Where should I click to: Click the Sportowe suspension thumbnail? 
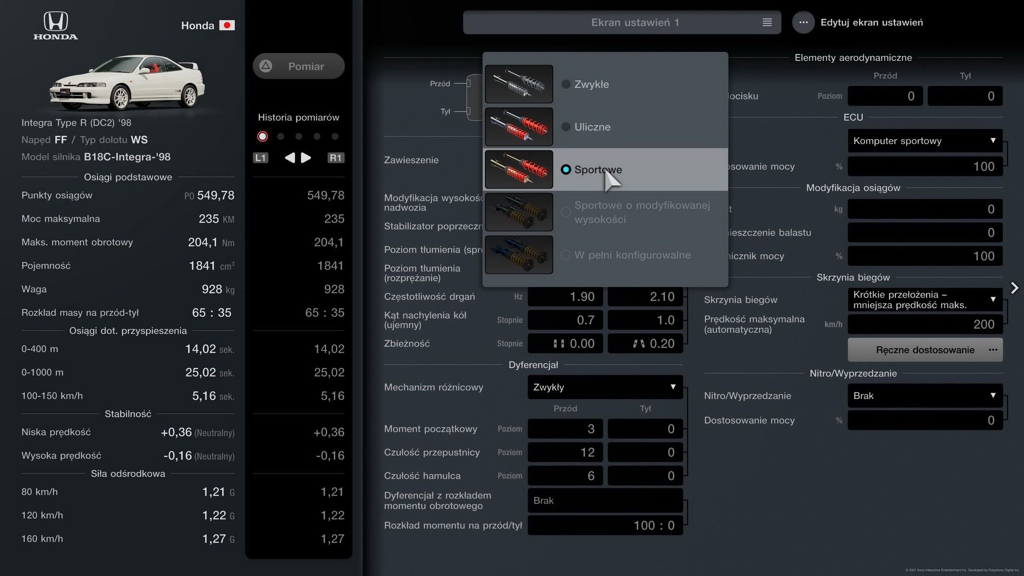519,170
